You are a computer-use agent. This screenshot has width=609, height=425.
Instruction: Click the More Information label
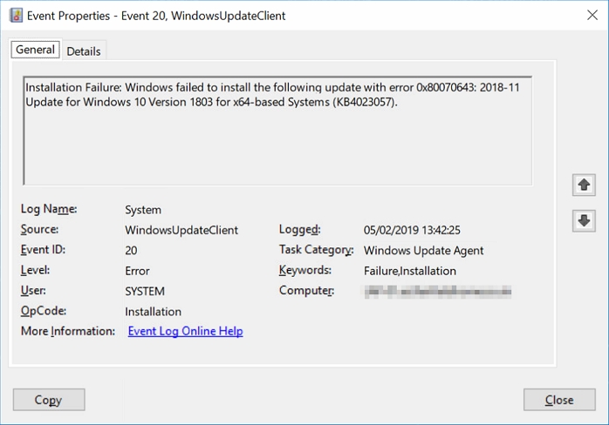tap(68, 331)
